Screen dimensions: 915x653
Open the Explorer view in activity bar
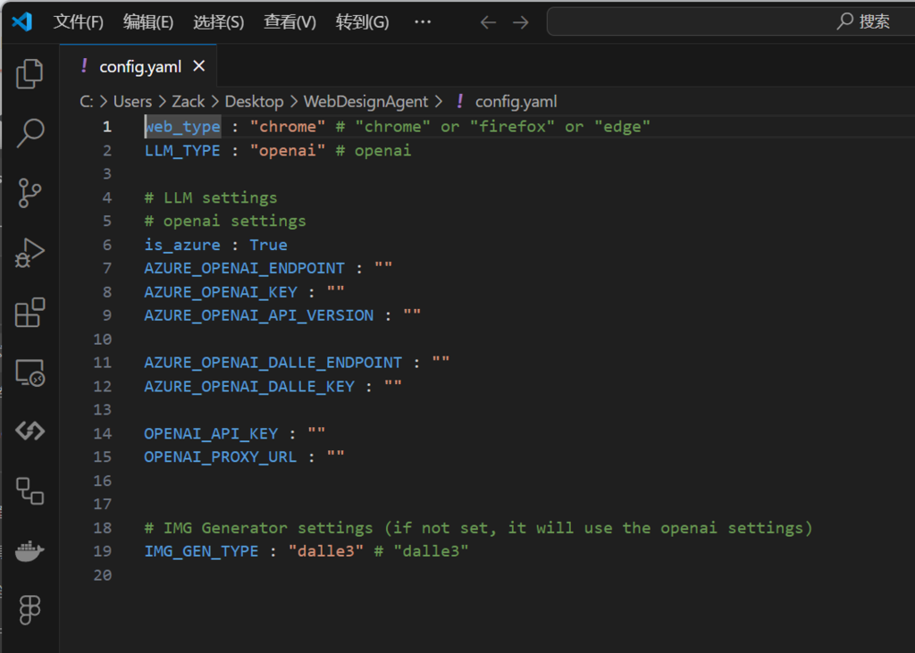point(29,74)
